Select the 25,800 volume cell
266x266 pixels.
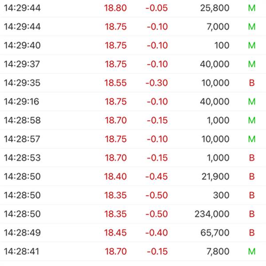pyautogui.click(x=215, y=8)
